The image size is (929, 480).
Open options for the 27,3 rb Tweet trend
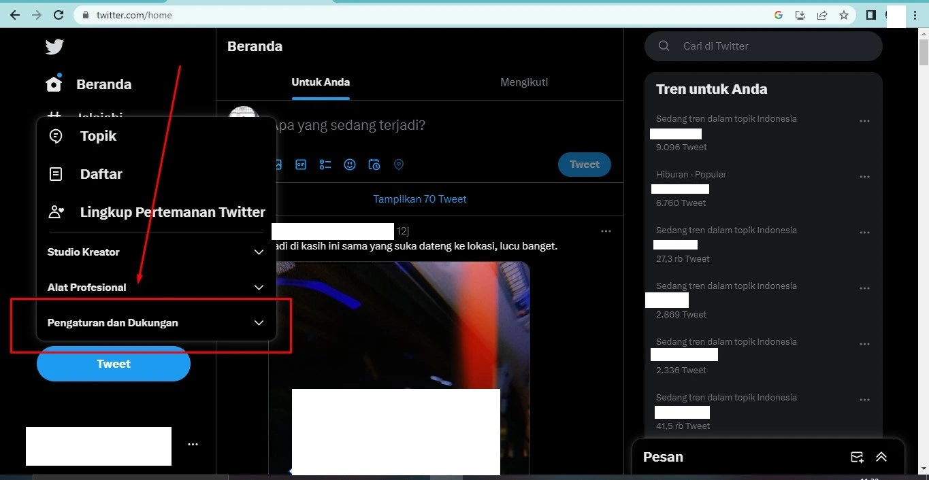(x=865, y=233)
